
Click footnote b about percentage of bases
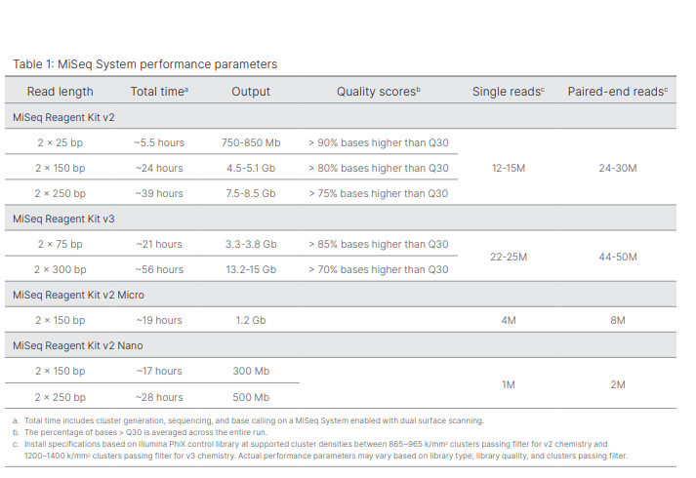[x=140, y=432]
